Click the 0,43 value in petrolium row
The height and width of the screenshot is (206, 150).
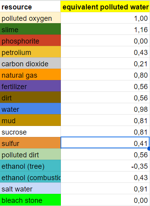pyautogui.click(x=105, y=52)
